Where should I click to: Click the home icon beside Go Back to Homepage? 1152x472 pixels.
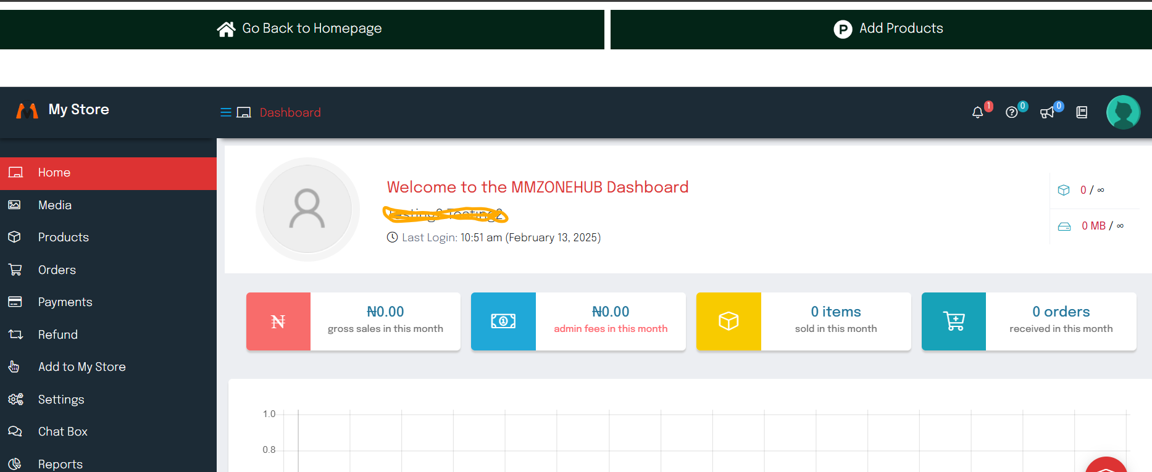tap(226, 29)
